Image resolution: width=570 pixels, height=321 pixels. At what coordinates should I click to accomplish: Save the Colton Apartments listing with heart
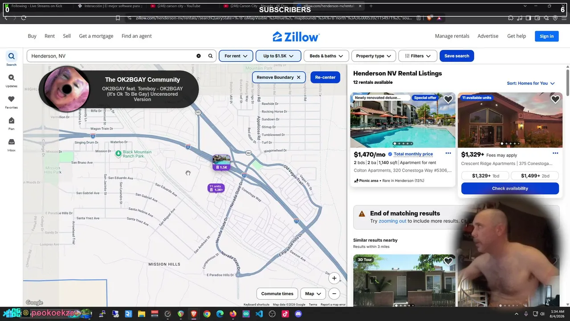pos(448,99)
